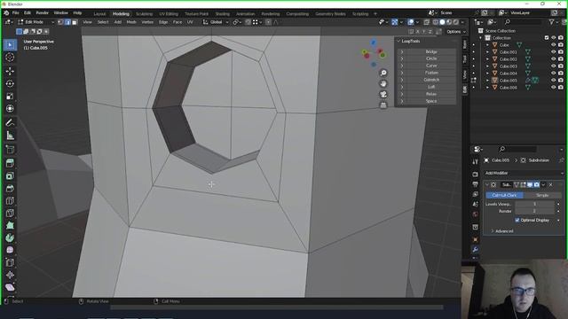Expand the LoopTools Bridge options
568x319 pixels.
(x=402, y=51)
